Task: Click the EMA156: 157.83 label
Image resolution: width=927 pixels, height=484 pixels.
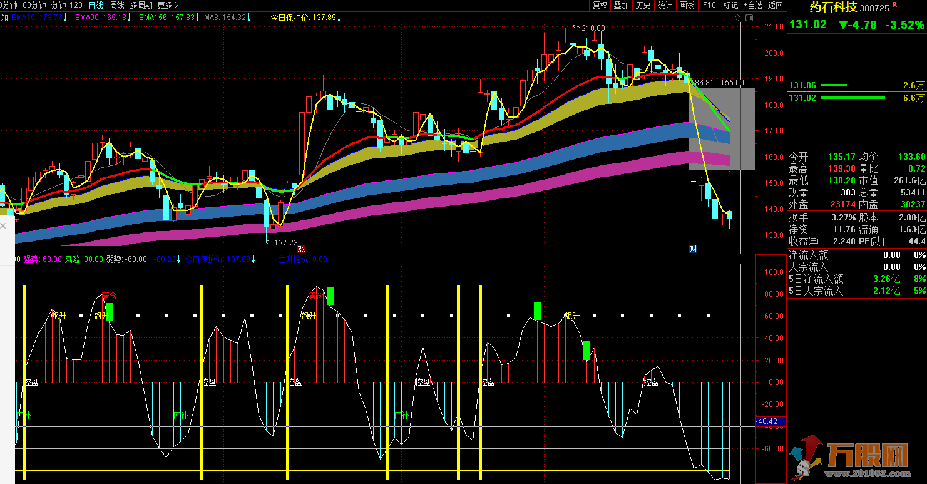Action: (167, 18)
